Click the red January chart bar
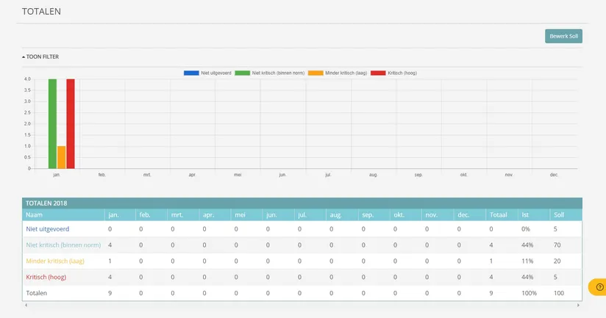 point(71,123)
